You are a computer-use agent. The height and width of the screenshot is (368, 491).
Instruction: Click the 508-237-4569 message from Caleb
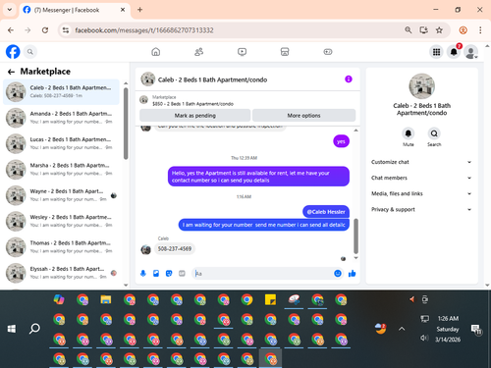tap(175, 248)
